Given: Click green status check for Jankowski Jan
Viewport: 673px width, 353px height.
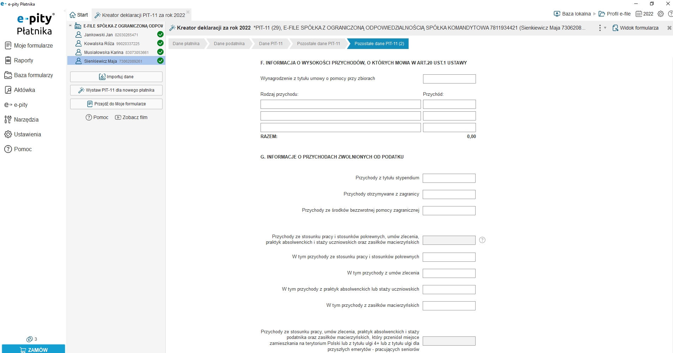Looking at the screenshot, I should pyautogui.click(x=160, y=34).
